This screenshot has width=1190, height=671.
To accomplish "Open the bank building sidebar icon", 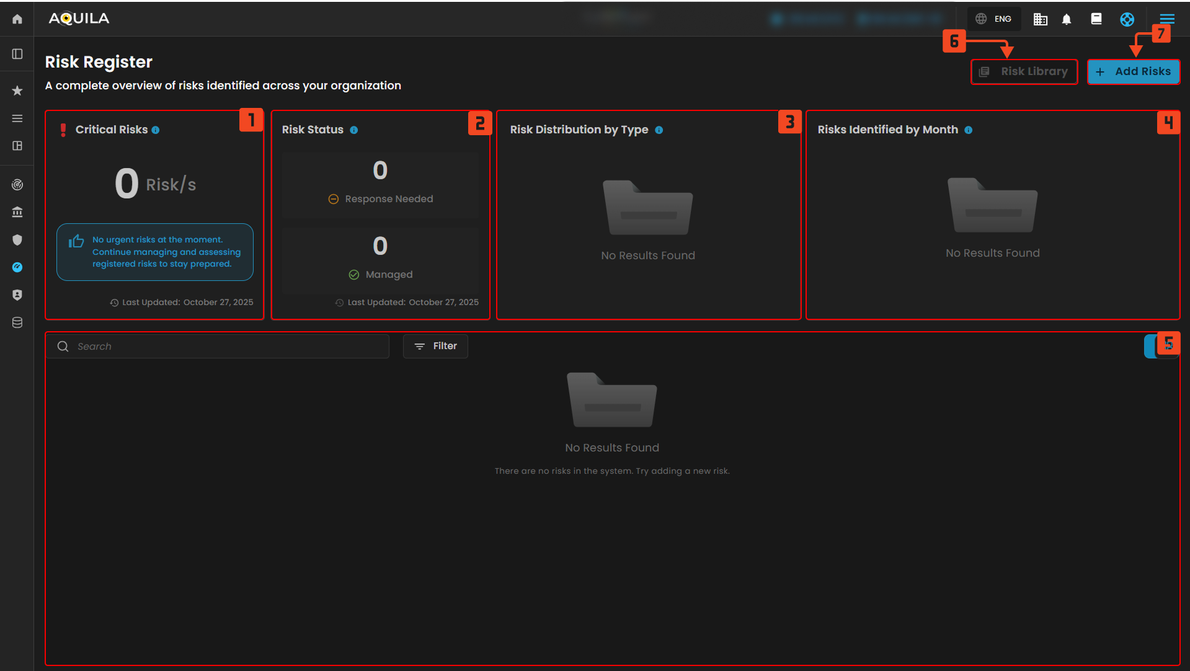I will tap(17, 212).
